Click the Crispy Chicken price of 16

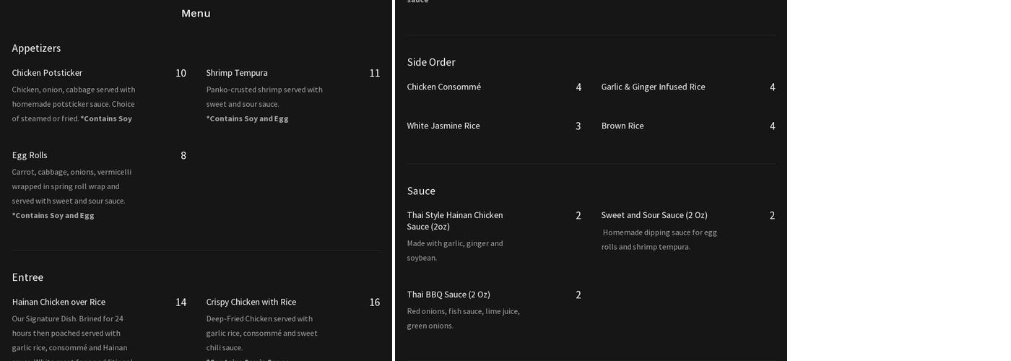(x=374, y=302)
